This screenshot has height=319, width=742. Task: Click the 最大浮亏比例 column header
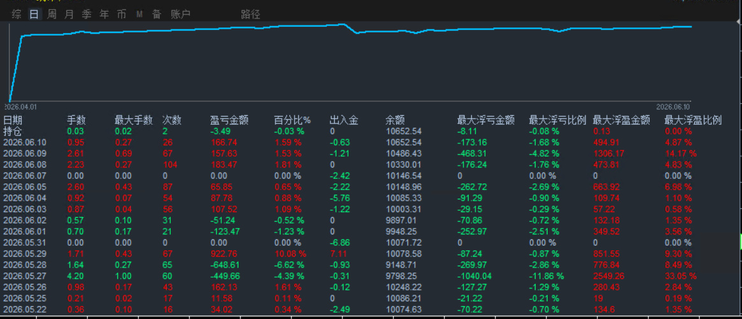[557, 120]
